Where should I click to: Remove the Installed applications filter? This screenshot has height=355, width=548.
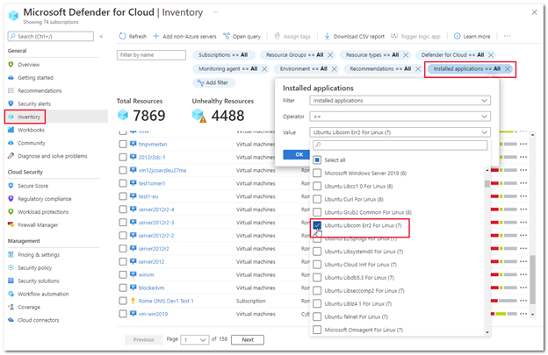click(508, 69)
